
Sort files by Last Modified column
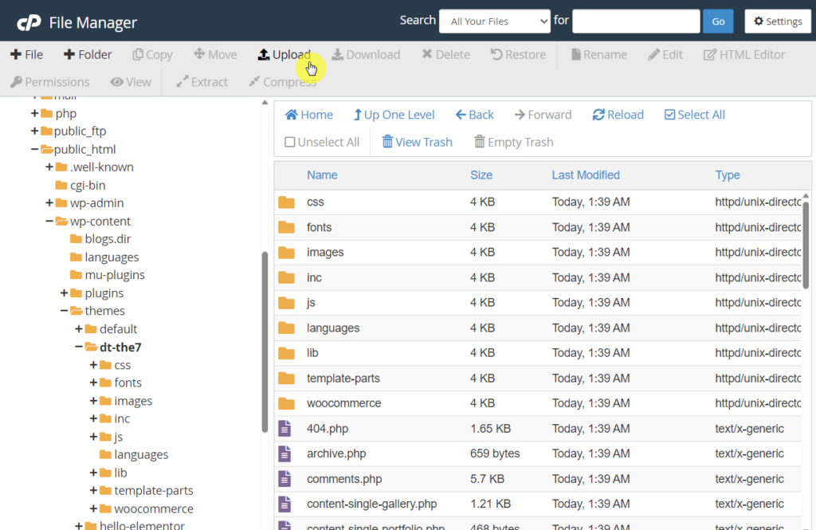pyautogui.click(x=586, y=175)
